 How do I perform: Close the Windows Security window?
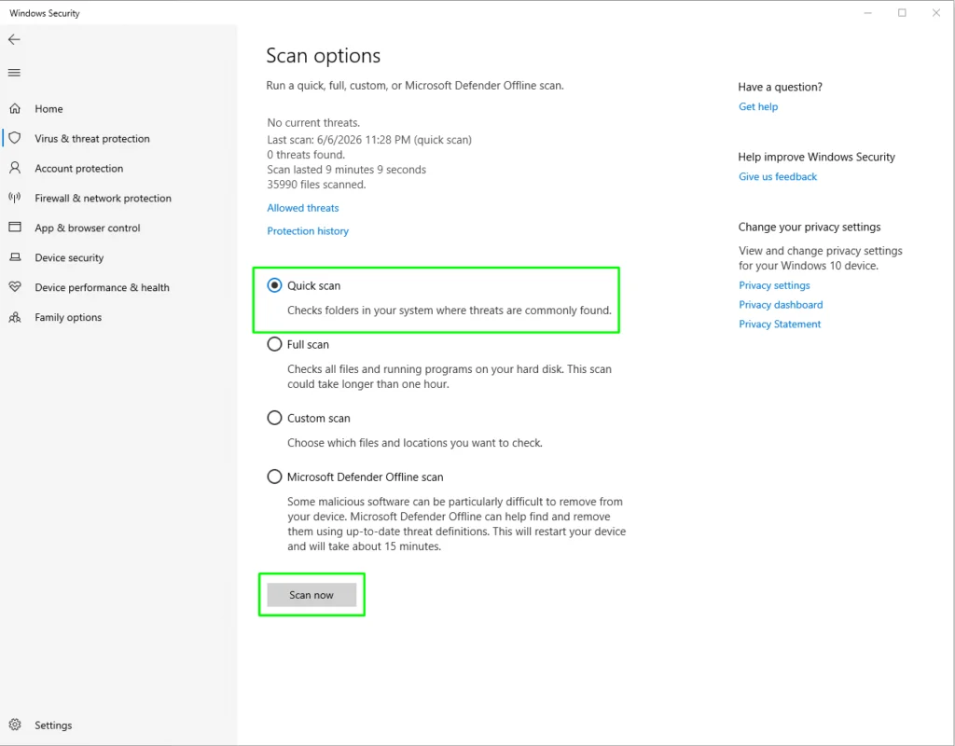click(x=936, y=13)
